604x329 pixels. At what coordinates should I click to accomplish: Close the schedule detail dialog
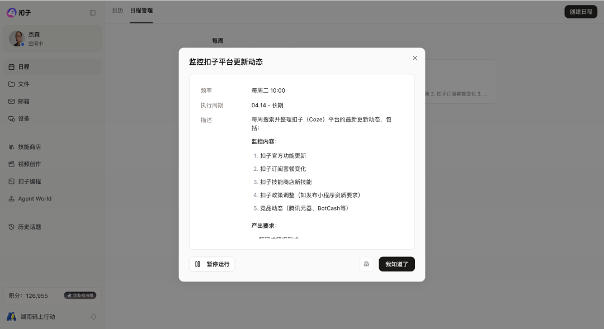coord(415,58)
